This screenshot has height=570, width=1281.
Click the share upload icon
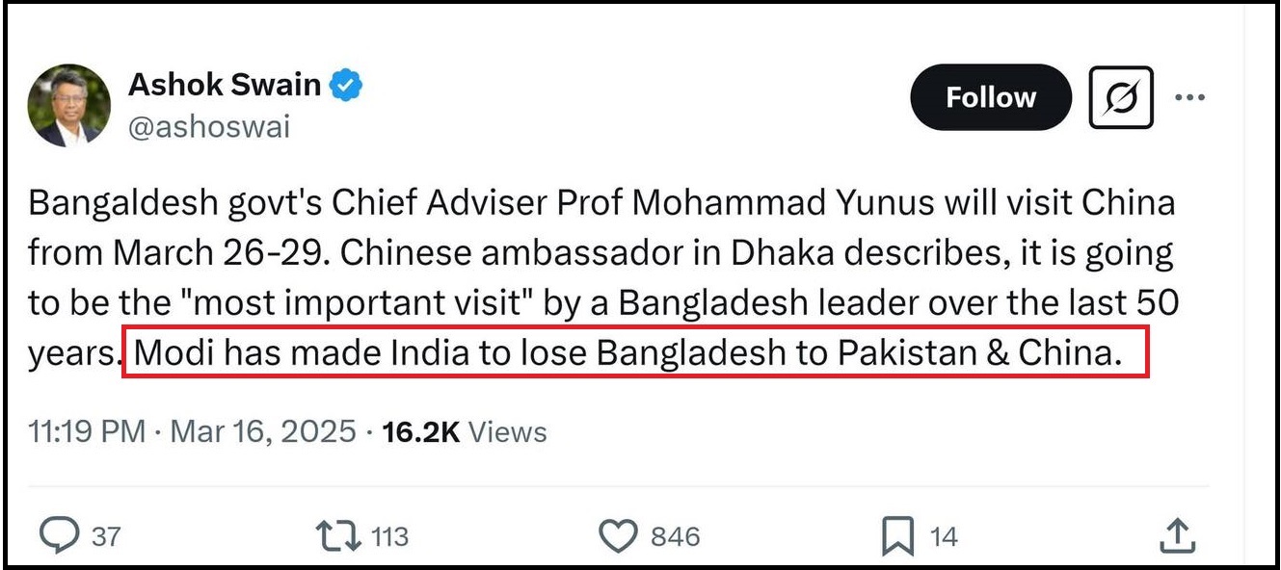1176,535
